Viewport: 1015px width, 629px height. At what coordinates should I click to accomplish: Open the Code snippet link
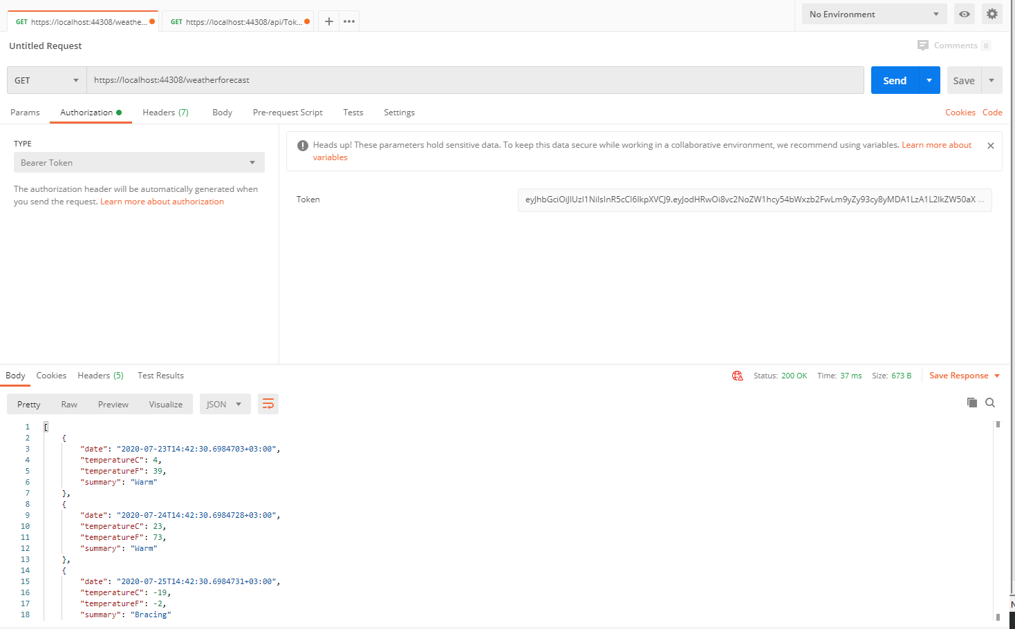[992, 113]
